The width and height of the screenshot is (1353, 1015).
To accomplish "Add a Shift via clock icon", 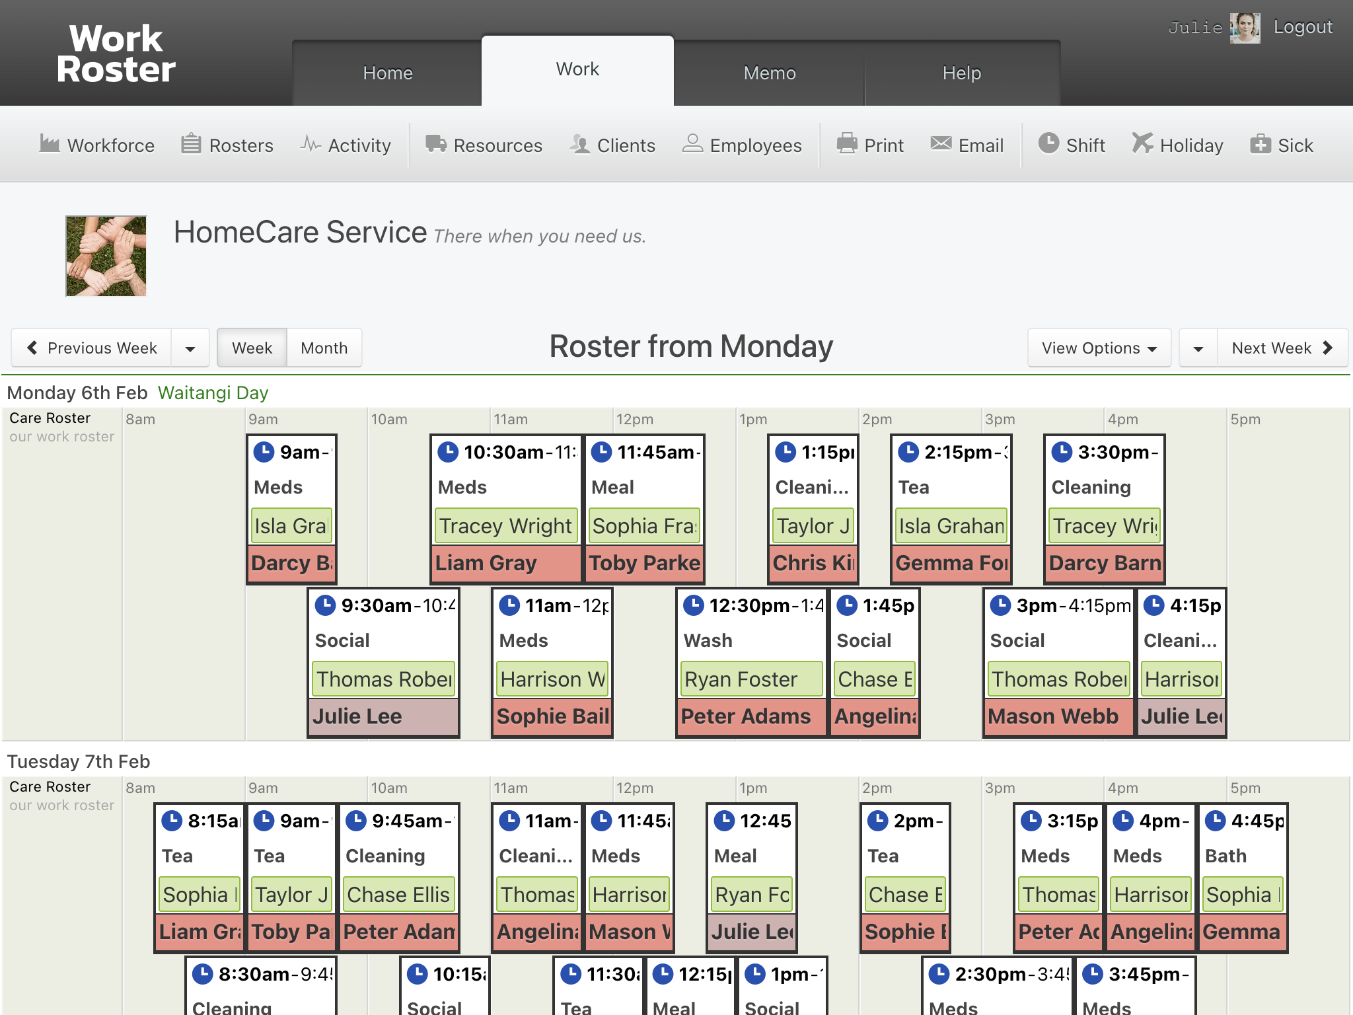I will [1048, 144].
